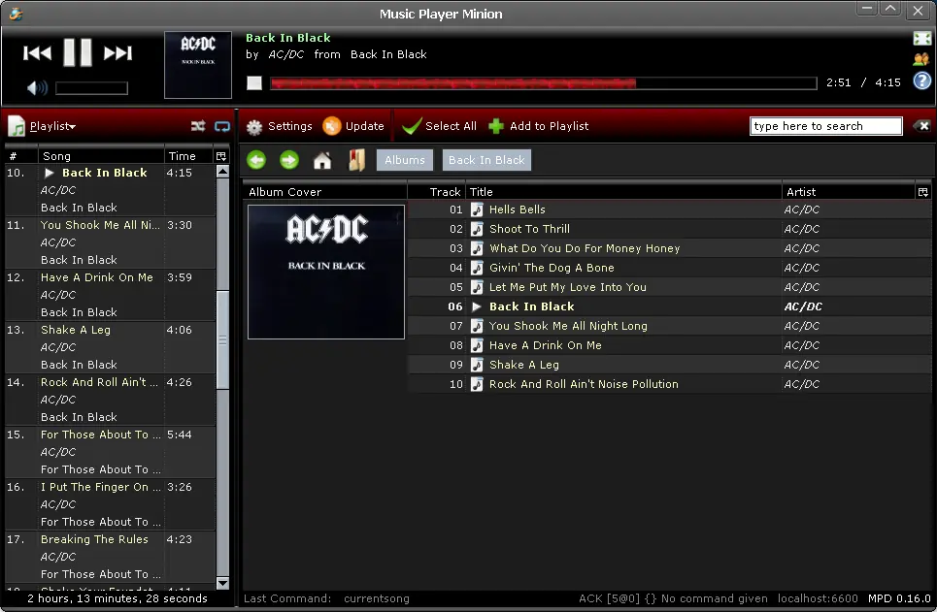Click Update database button

[353, 126]
